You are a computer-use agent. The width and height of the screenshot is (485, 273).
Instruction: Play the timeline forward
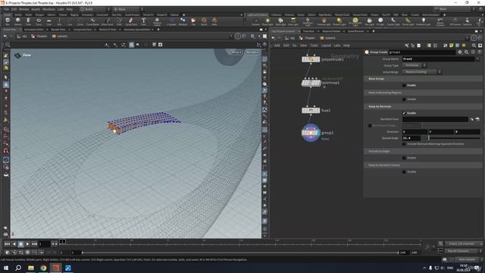[x=27, y=244]
